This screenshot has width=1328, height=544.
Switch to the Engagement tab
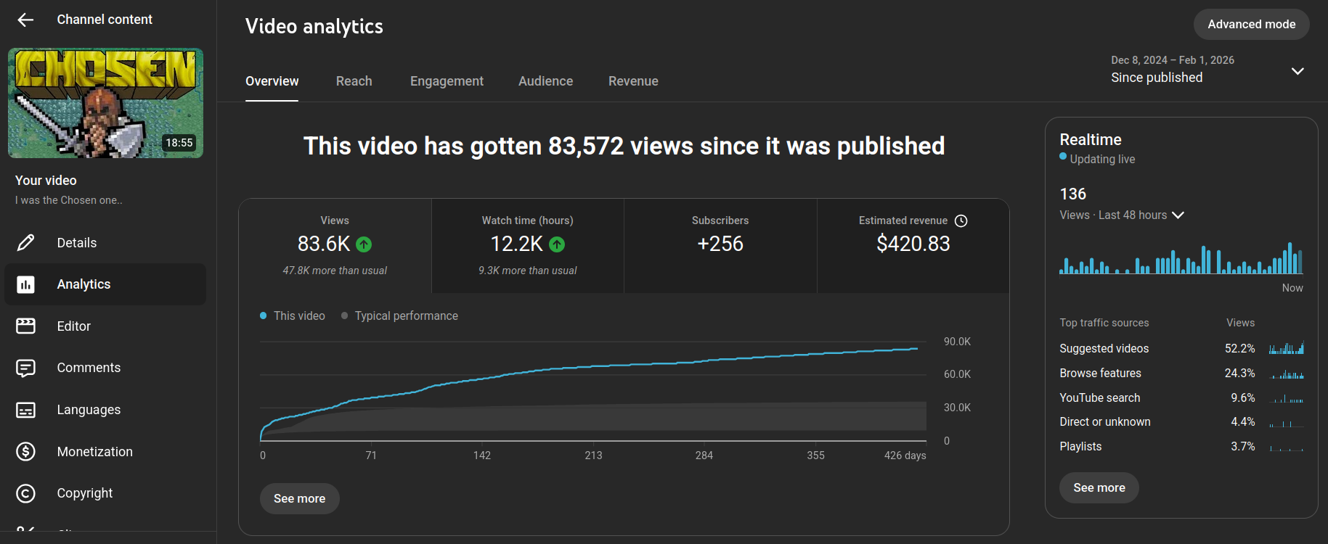447,81
